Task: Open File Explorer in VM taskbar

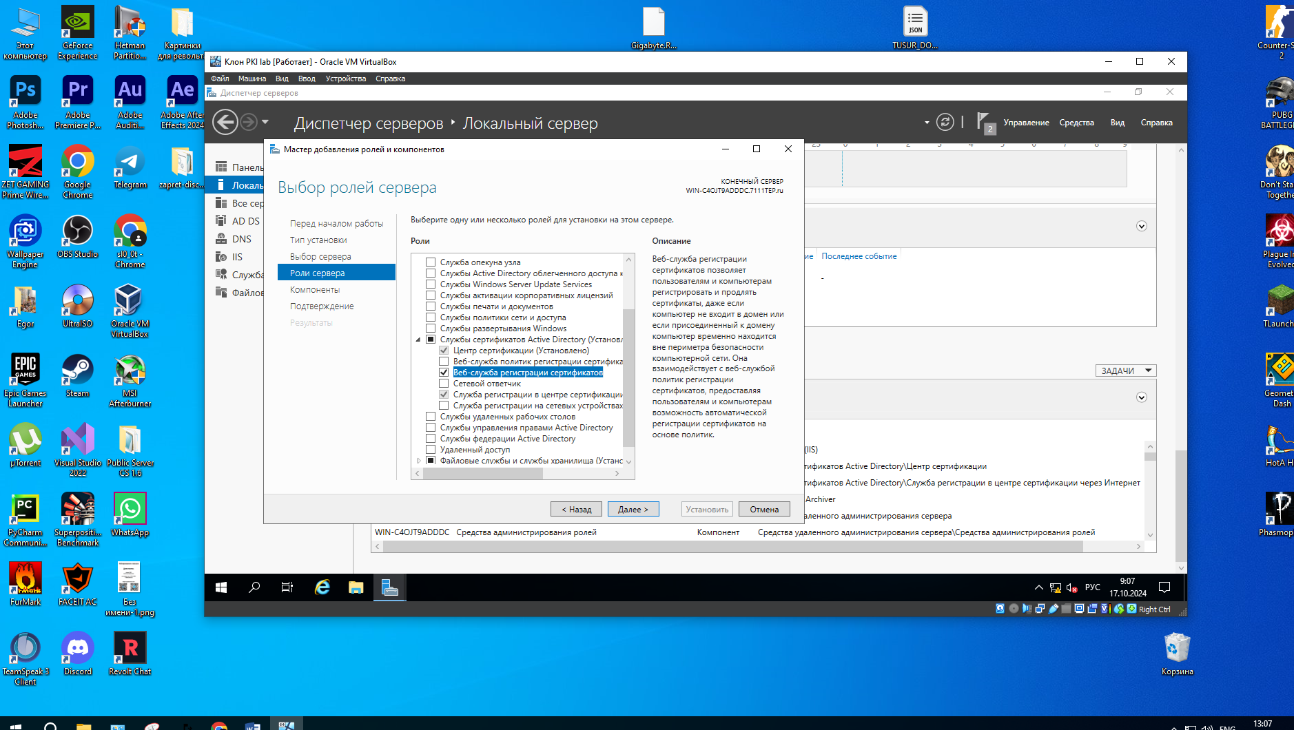Action: [x=356, y=587]
